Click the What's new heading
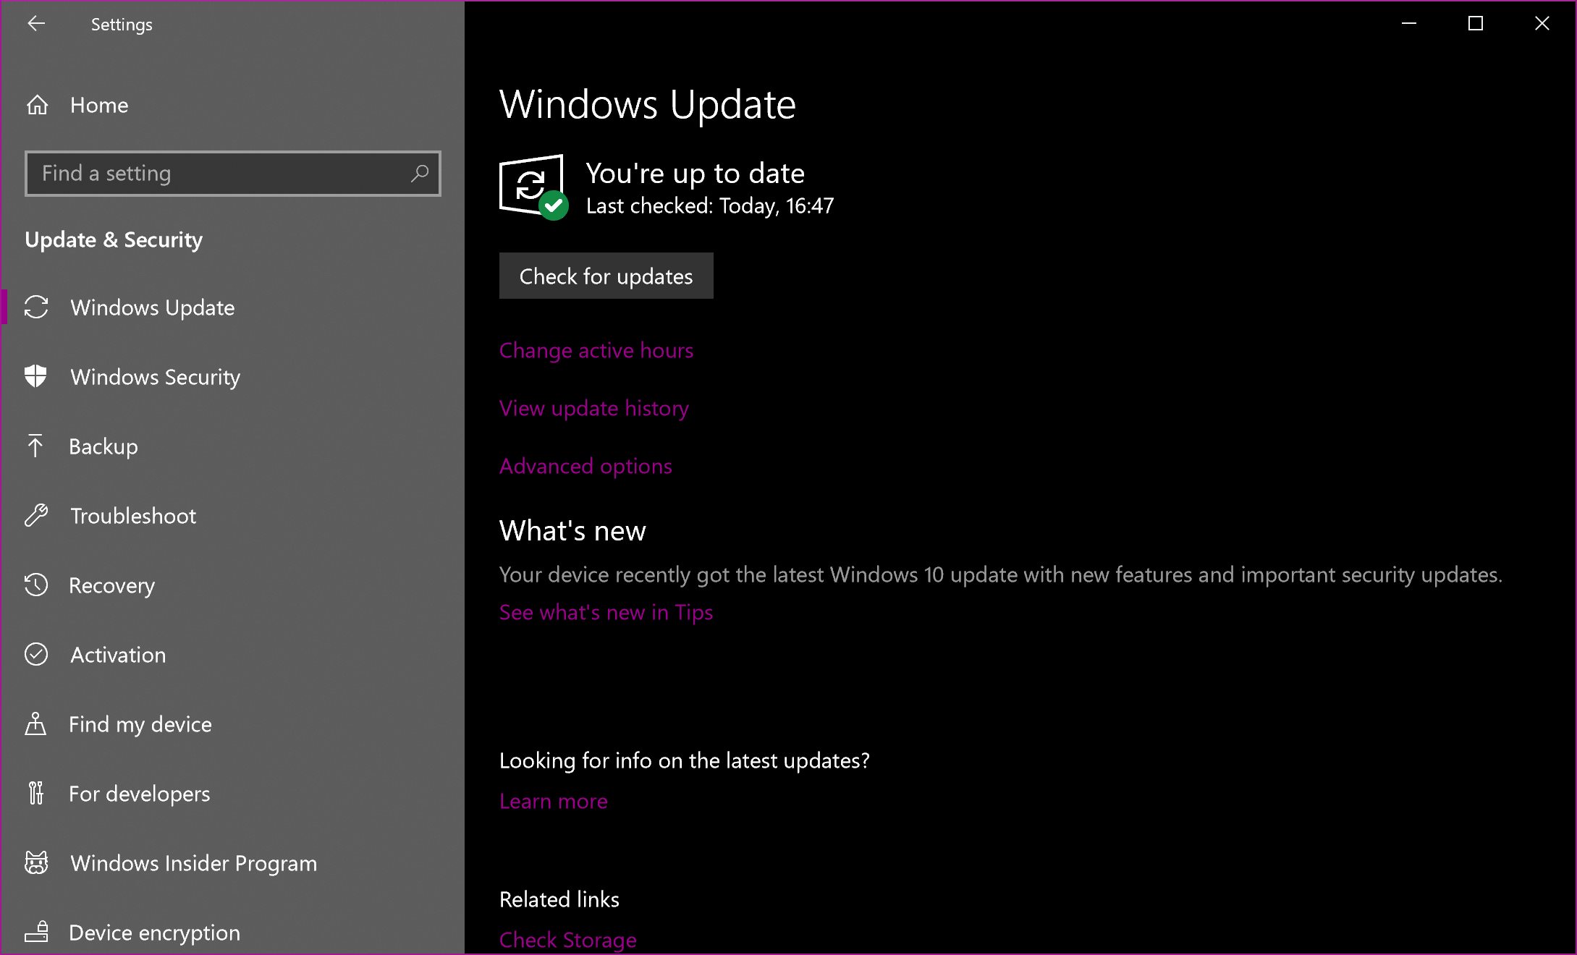Screen dimensions: 1577x955 [572, 531]
